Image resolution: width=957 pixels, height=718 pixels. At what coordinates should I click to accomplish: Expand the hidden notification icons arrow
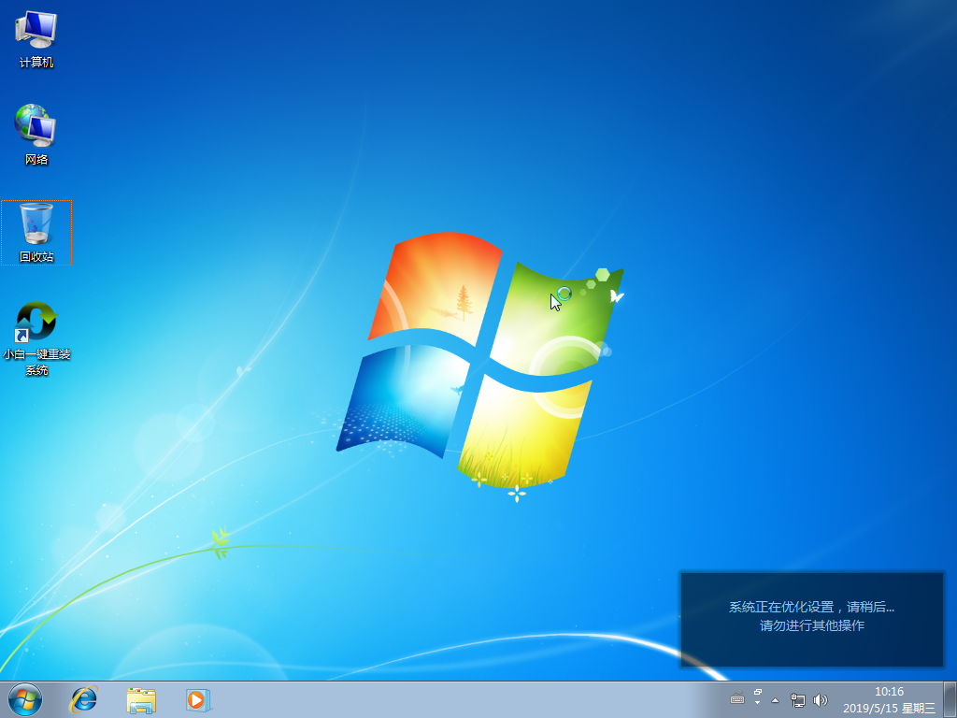775,699
